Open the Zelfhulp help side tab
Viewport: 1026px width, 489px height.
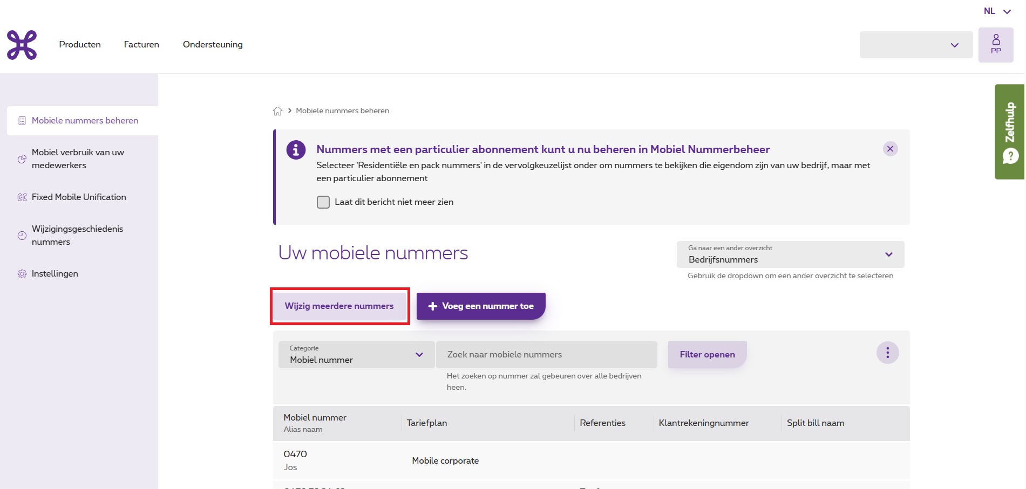pyautogui.click(x=1009, y=132)
